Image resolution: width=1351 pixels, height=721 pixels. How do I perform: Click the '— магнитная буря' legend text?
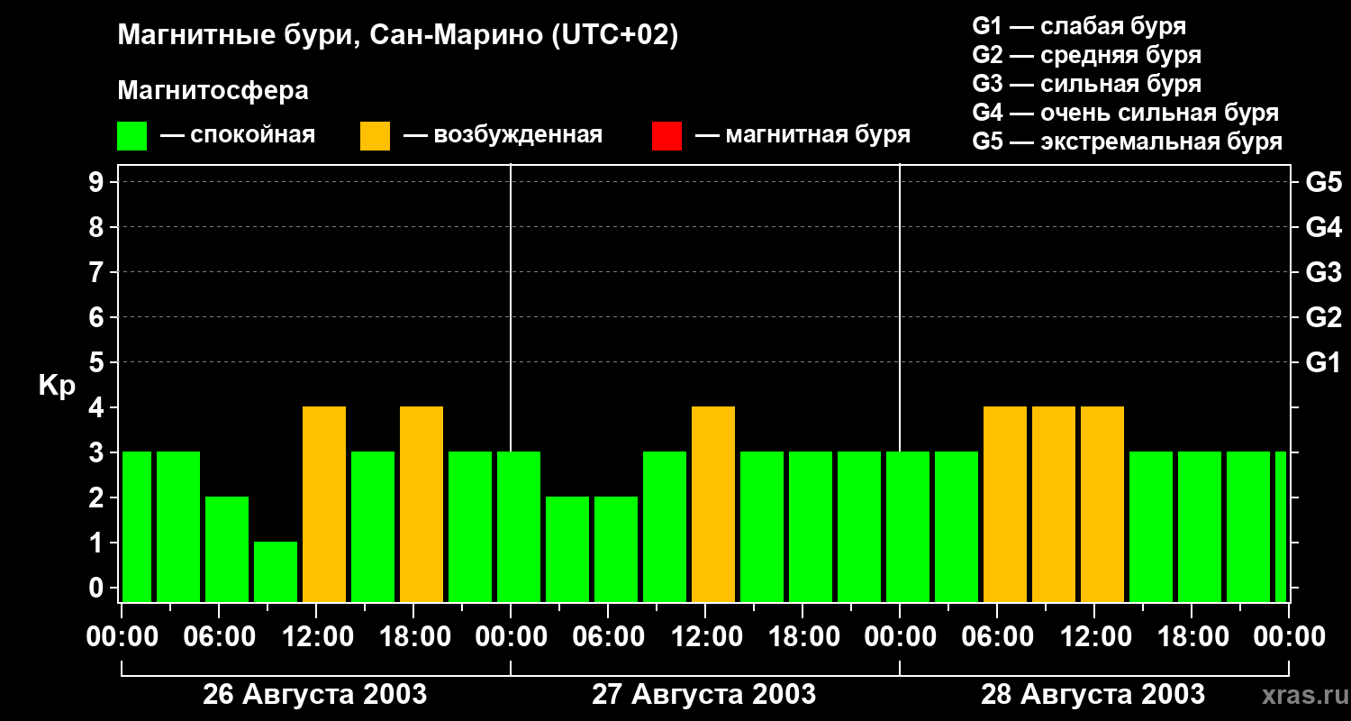(x=802, y=135)
